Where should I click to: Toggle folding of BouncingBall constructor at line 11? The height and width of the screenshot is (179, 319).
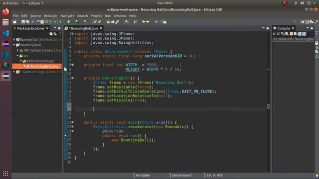click(73, 78)
